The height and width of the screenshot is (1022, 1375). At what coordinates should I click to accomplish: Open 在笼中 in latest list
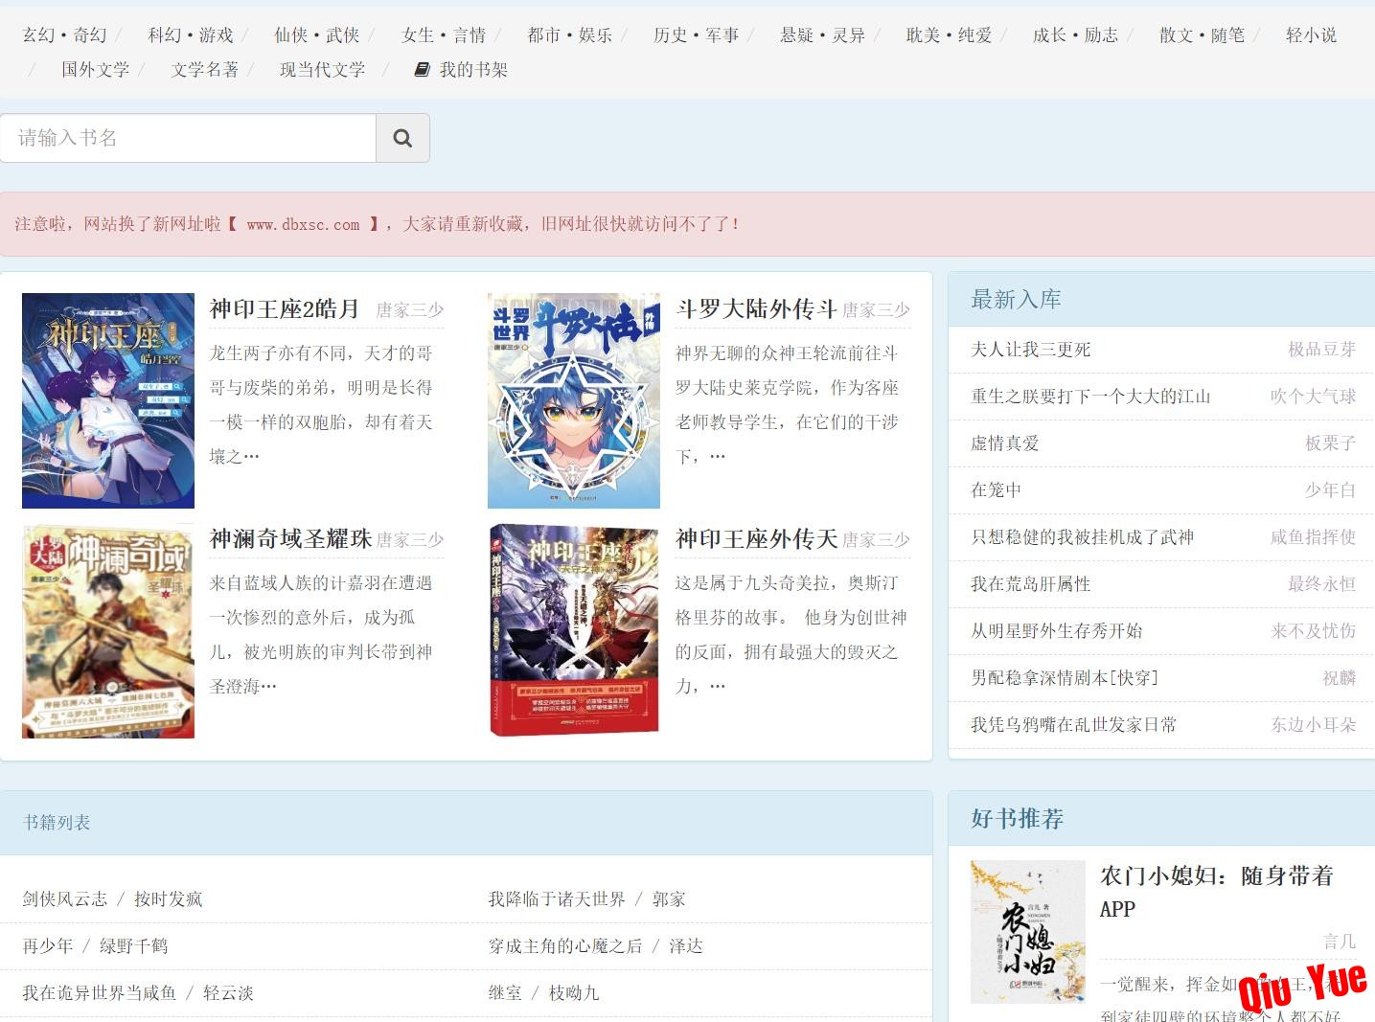[x=997, y=490]
